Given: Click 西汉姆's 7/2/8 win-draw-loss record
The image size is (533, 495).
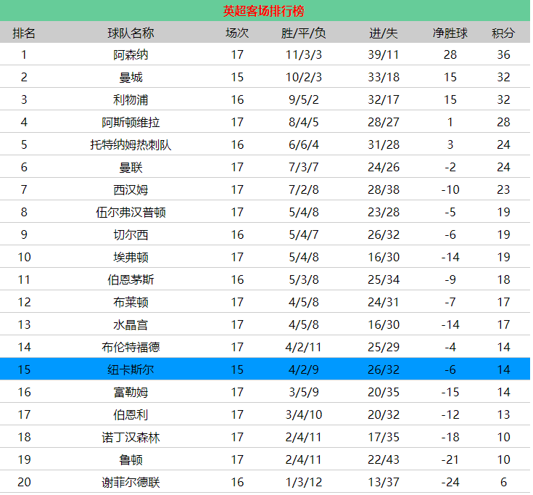Looking at the screenshot, I should (x=304, y=190).
